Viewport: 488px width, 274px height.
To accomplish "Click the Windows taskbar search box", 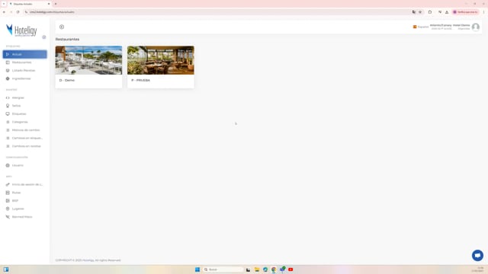I will tap(223, 269).
